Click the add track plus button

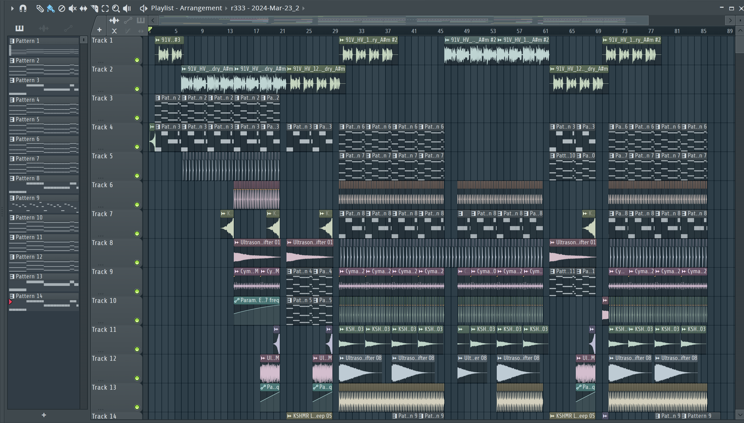(x=99, y=30)
